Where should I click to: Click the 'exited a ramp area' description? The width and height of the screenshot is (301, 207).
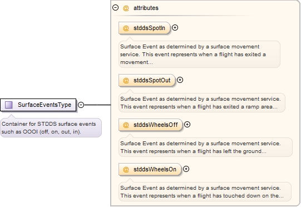tap(202, 103)
